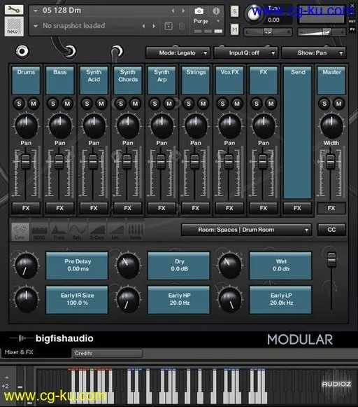Image resolution: width=358 pixels, height=407 pixels.
Task: Select the Trans effect icon
Action: 59,231
